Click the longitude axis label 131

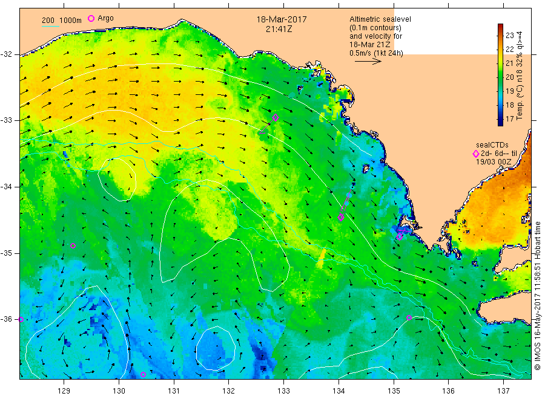click(x=174, y=391)
